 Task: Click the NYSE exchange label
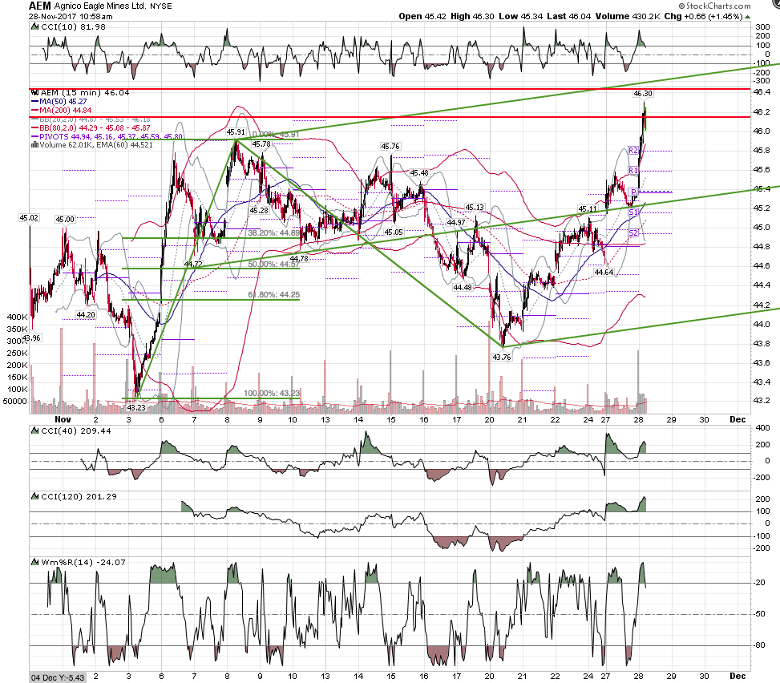click(160, 6)
